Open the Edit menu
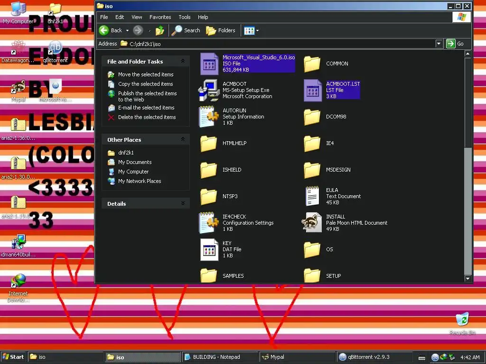 [120, 17]
